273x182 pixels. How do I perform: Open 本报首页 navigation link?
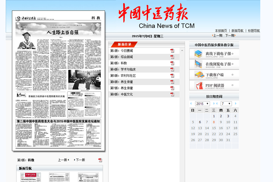point(221,31)
